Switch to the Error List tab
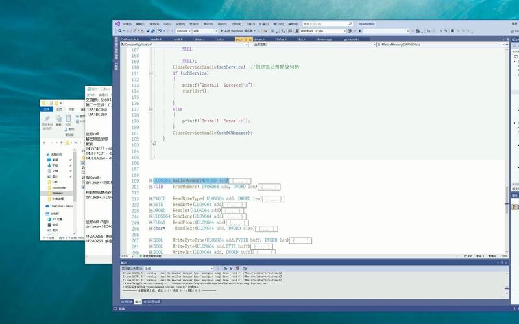Viewport: 519px width, 324px height. click(x=127, y=302)
